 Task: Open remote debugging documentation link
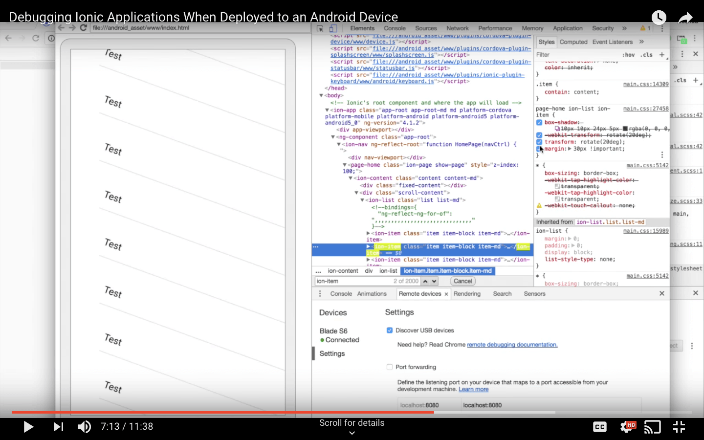click(x=512, y=345)
